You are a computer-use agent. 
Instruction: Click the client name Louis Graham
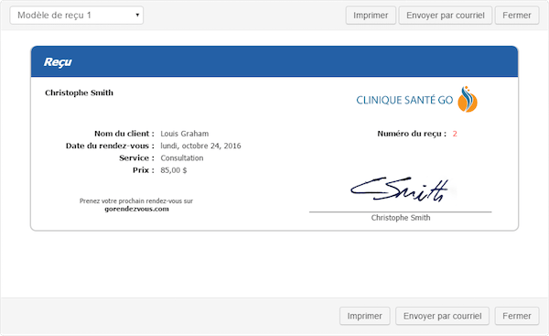pos(185,134)
